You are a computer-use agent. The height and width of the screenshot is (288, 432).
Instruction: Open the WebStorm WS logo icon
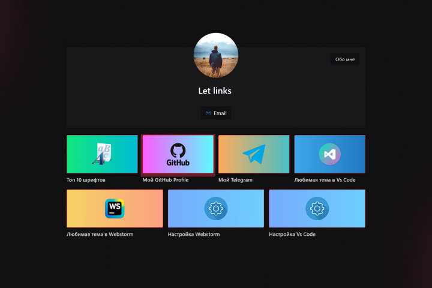(x=115, y=209)
